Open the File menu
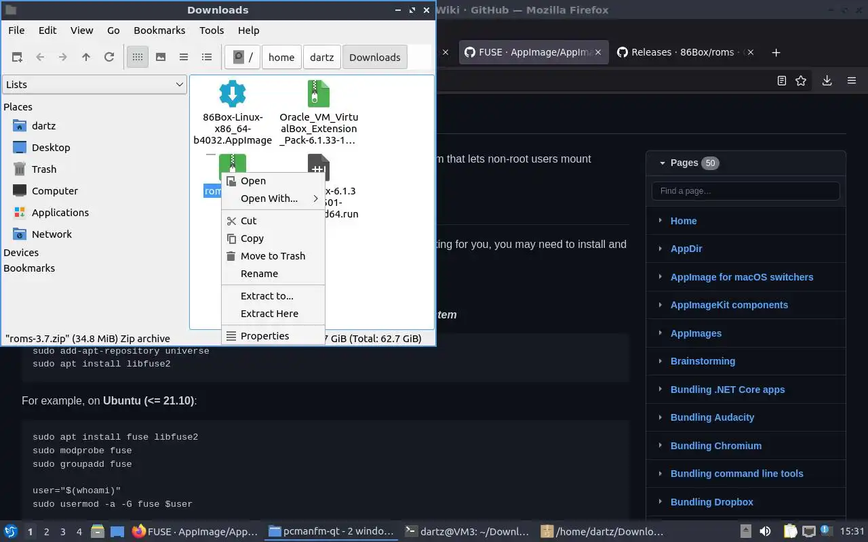868x542 pixels. click(16, 30)
